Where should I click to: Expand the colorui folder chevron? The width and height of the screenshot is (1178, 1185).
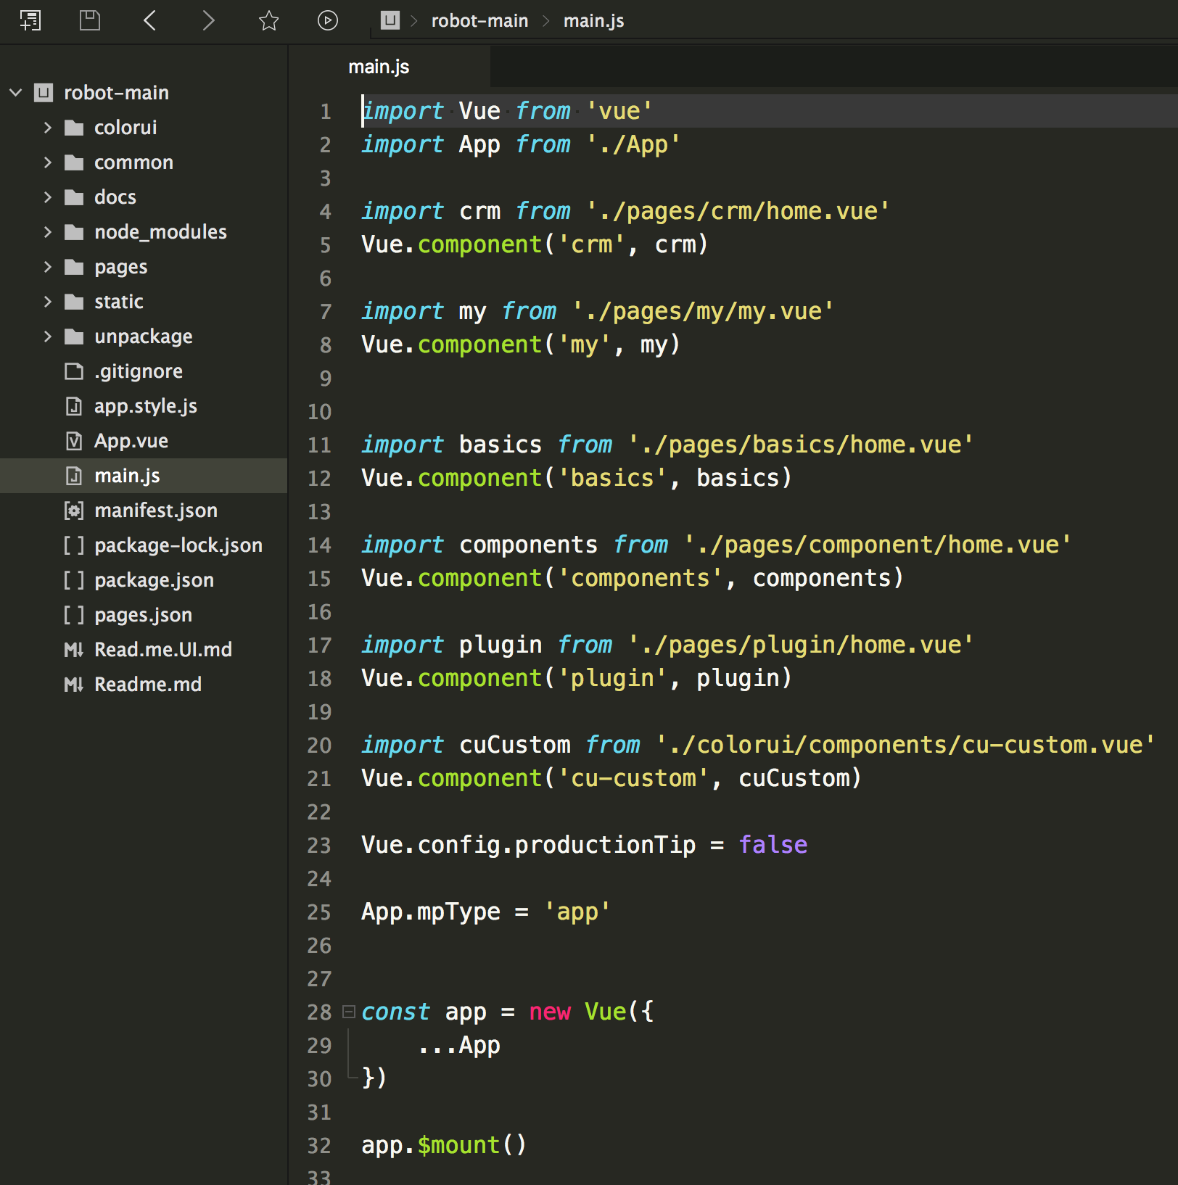[48, 128]
